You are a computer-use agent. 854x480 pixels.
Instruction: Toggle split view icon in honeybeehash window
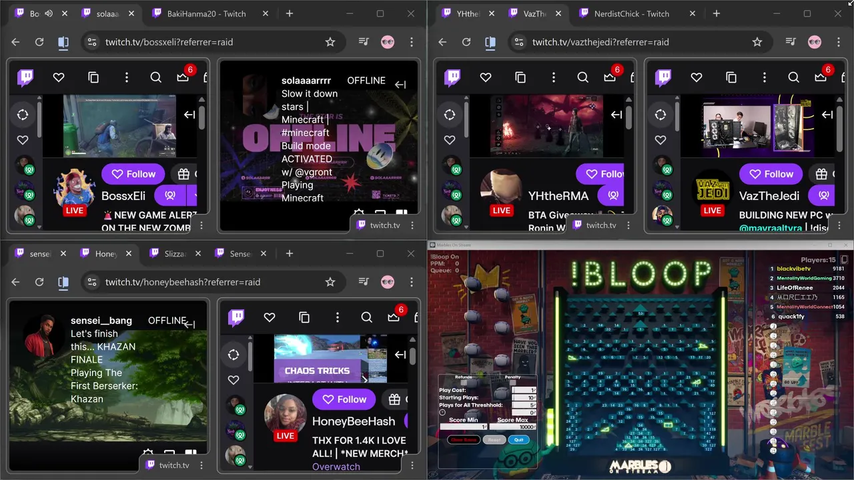(x=63, y=282)
